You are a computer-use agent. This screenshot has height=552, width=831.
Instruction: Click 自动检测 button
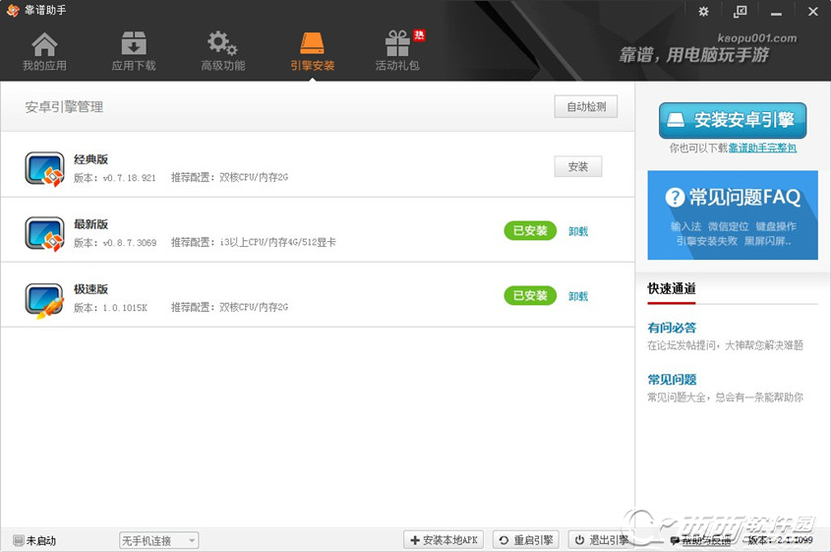pyautogui.click(x=585, y=106)
